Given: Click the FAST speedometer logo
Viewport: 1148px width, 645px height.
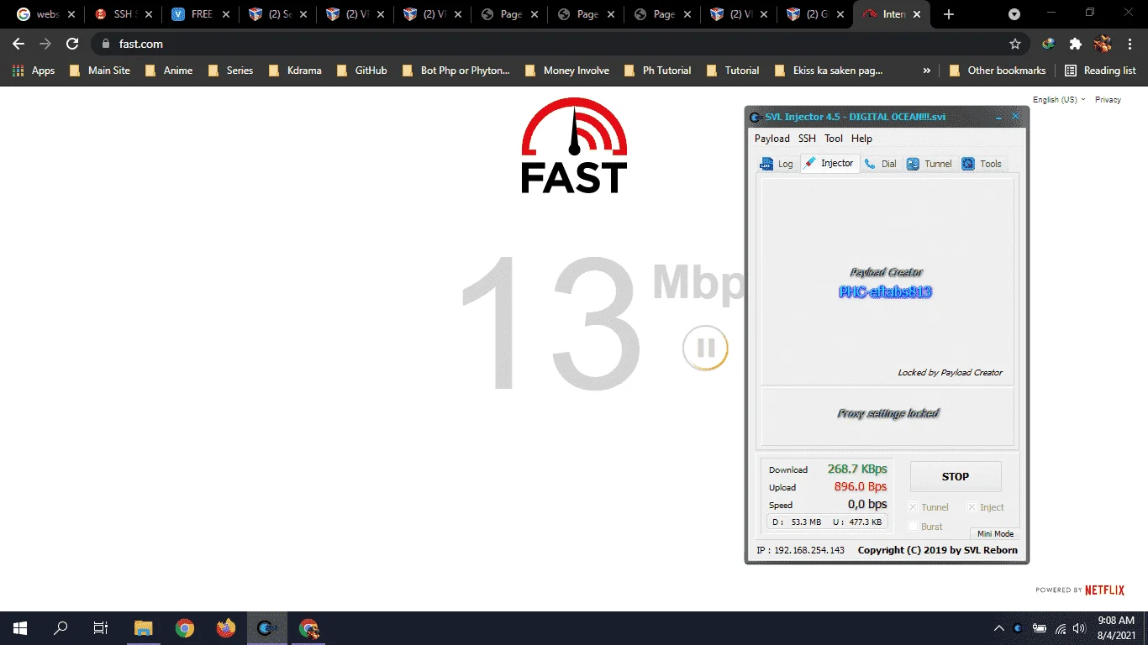Looking at the screenshot, I should [574, 145].
